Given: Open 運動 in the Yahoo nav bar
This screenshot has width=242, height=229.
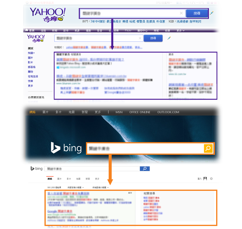Looking at the screenshot, I should 88,31.
